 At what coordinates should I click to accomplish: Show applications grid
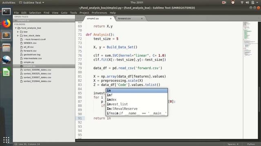point(6,140)
